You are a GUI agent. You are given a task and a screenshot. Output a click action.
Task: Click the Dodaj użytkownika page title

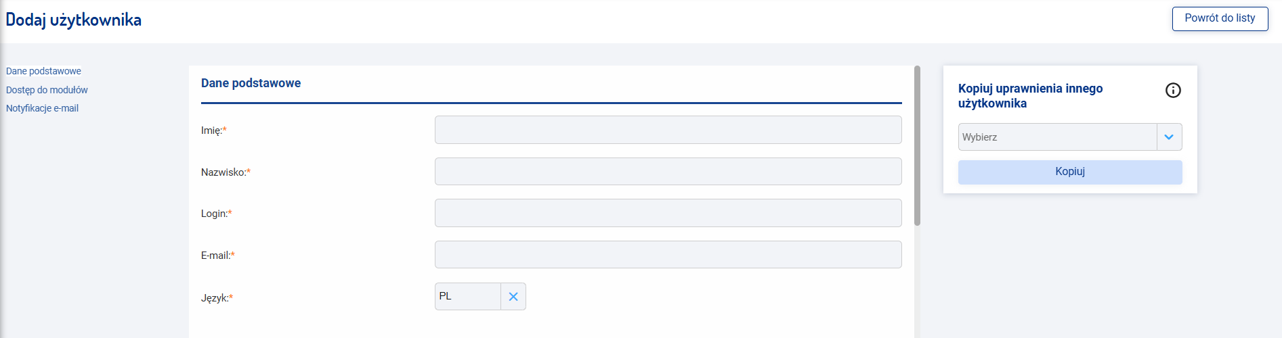click(x=74, y=20)
